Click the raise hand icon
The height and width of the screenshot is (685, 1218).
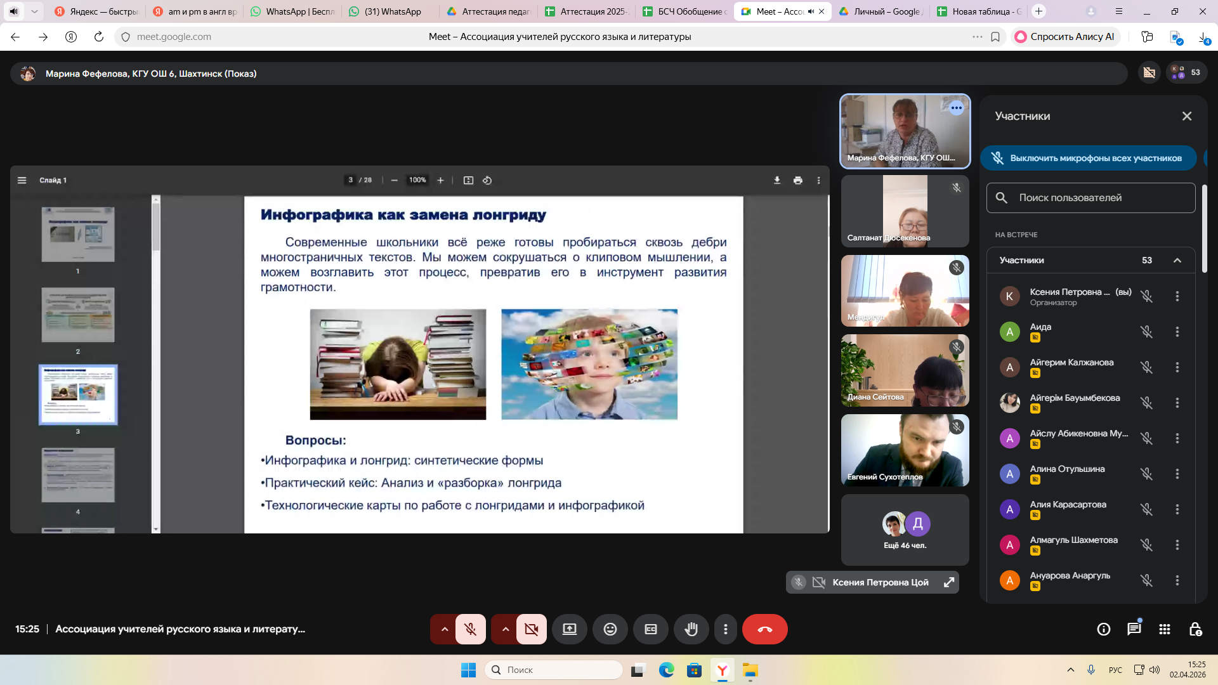[x=691, y=629]
